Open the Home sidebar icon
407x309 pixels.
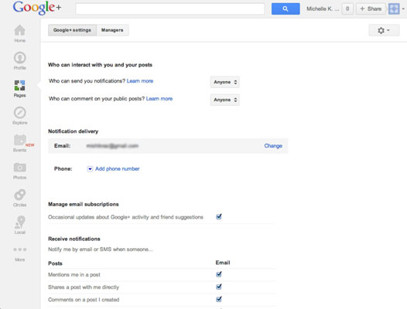tap(19, 31)
